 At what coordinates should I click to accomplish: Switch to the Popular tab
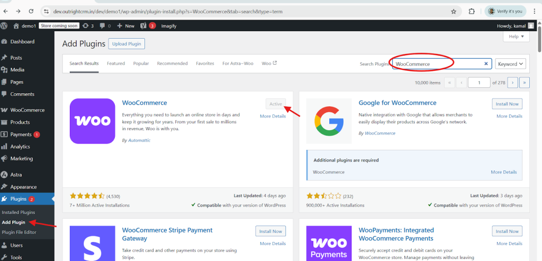[x=141, y=64]
